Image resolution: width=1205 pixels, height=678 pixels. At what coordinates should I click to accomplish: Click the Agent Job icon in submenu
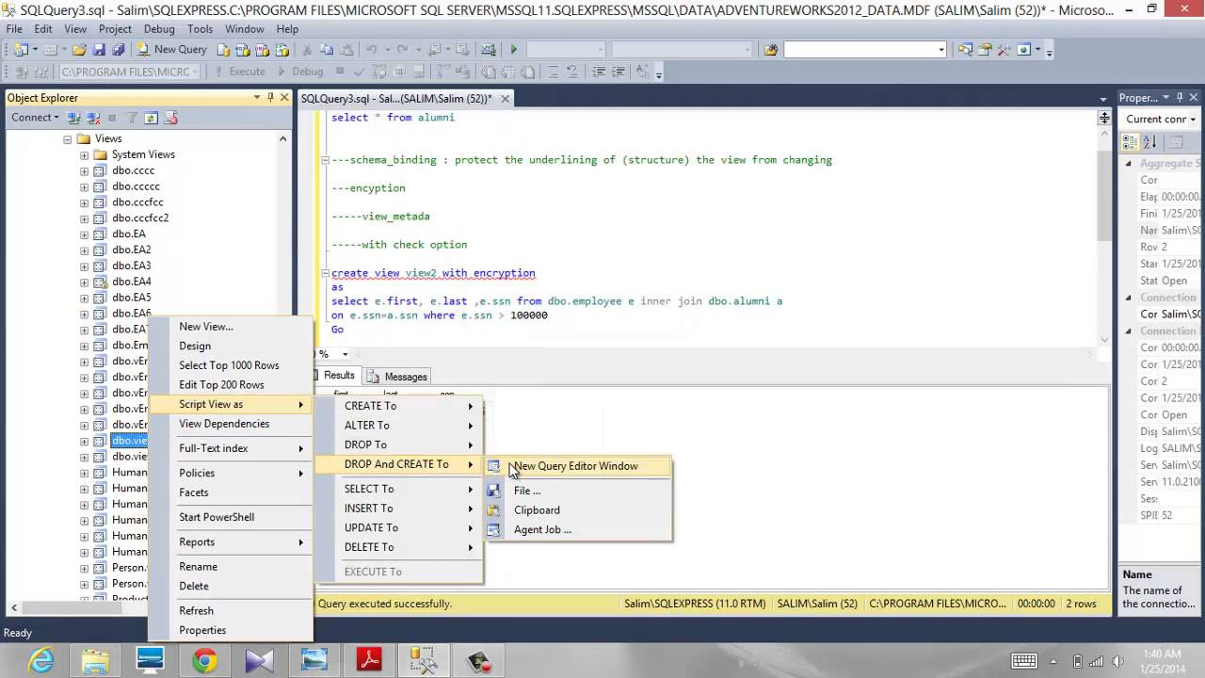(494, 529)
